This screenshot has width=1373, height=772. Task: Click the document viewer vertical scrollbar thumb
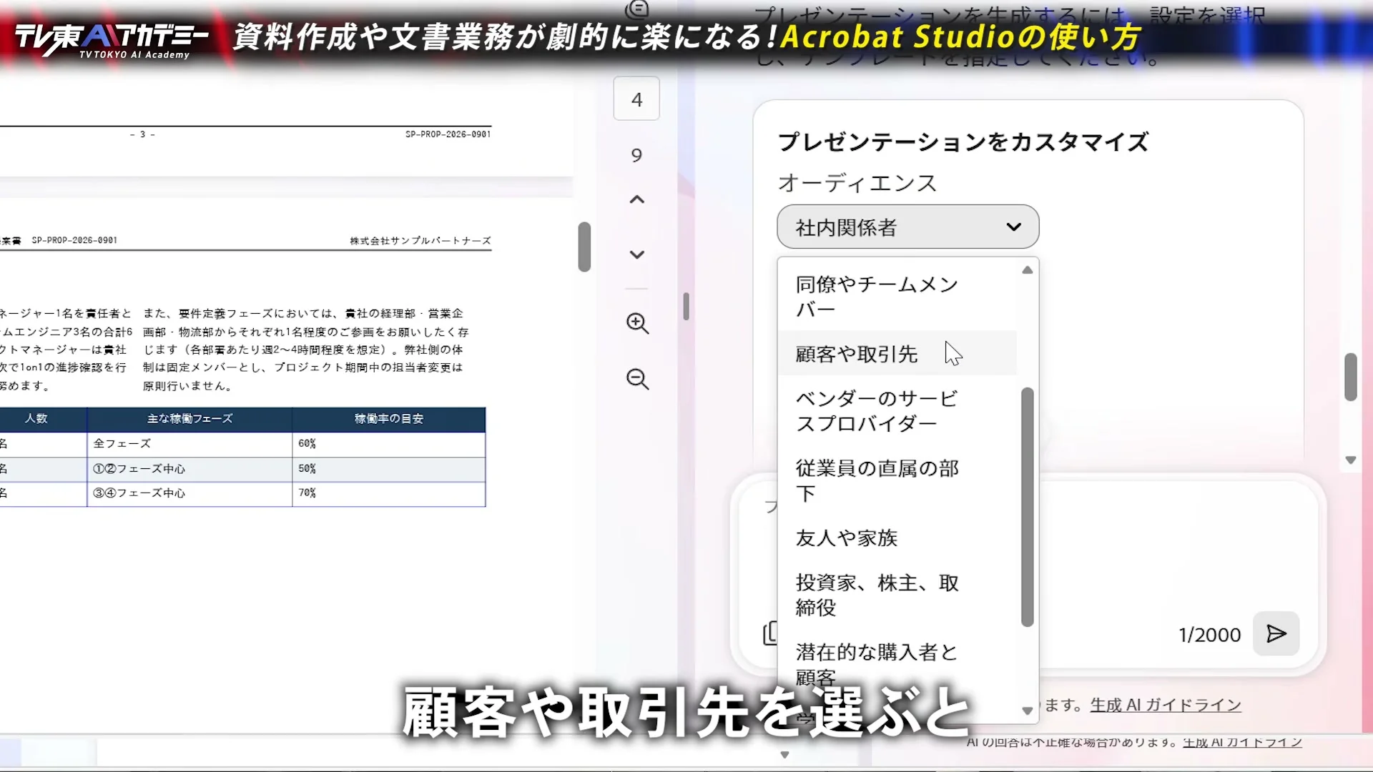click(x=584, y=247)
